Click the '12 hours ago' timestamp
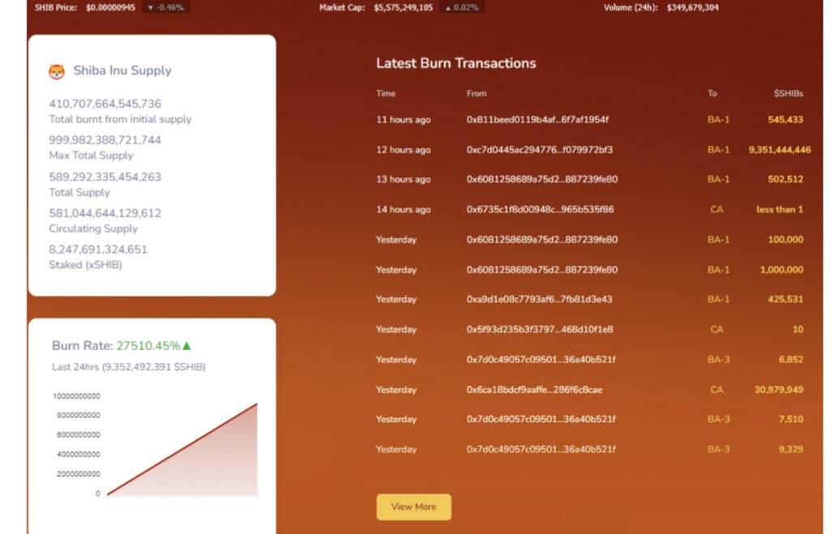This screenshot has width=831, height=534. point(403,150)
